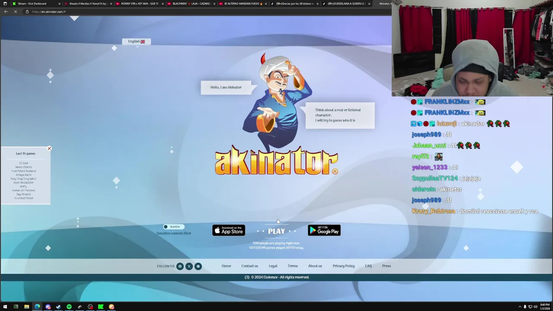
Task: Open Microsoft Edge from the taskbar
Action: [37, 307]
